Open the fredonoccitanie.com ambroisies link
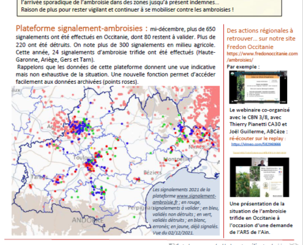Image resolution: width=303 pixels, height=245 pixels. [262, 56]
